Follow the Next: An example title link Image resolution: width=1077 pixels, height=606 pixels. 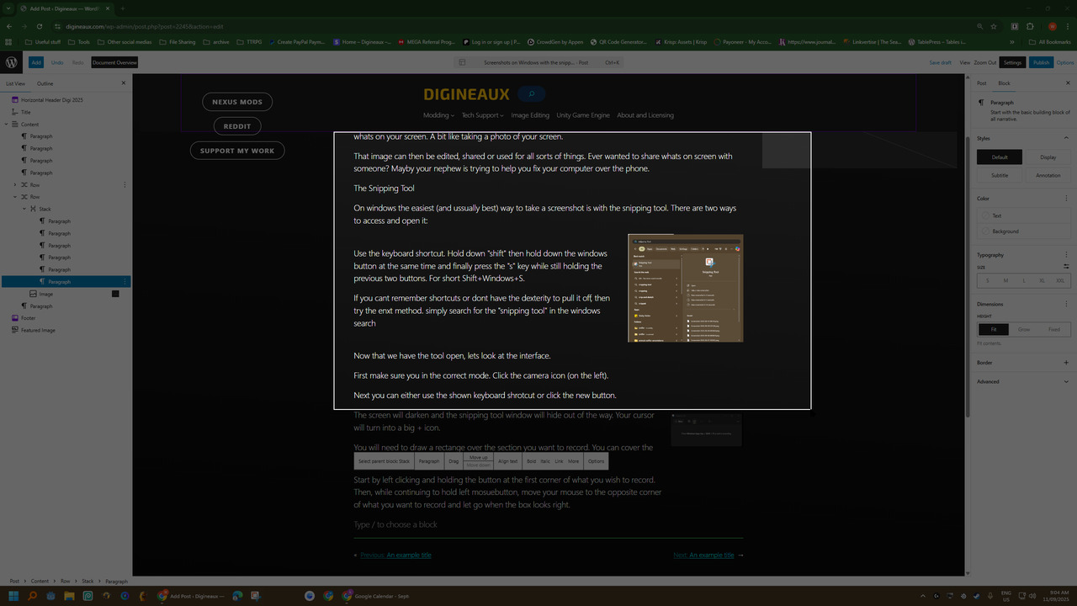coord(708,555)
